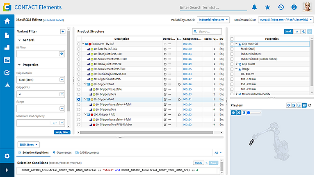Select the image preview mode icon

pos(294,105)
